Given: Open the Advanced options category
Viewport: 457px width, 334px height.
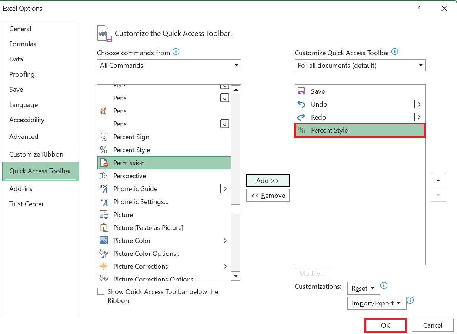Looking at the screenshot, I should point(40,137).
